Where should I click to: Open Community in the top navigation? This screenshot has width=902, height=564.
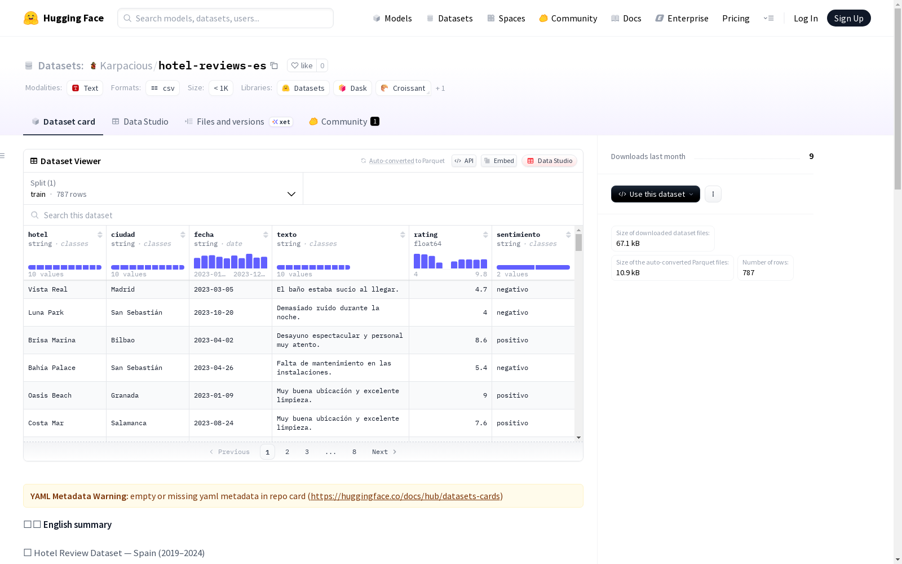pos(568,18)
